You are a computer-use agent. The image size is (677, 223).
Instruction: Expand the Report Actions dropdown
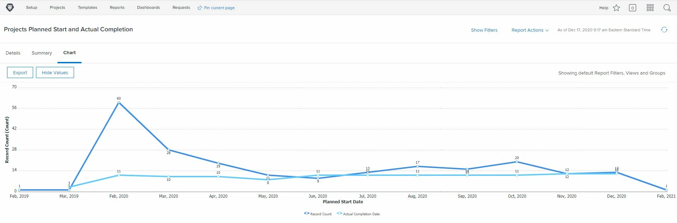(x=530, y=30)
